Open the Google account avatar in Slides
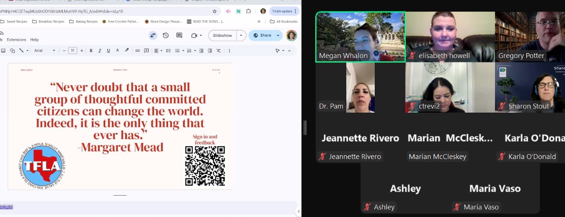 point(291,35)
